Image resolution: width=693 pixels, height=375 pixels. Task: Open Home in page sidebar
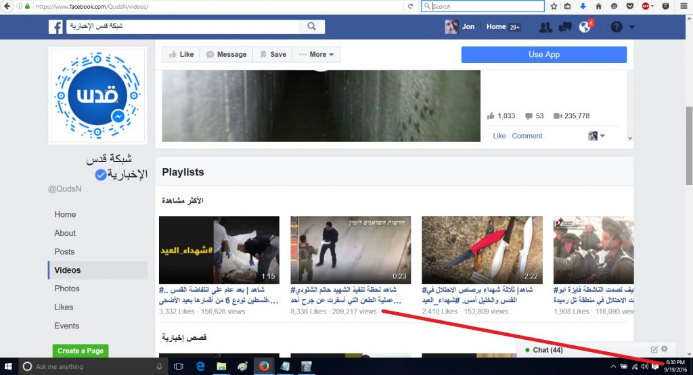[x=65, y=214]
